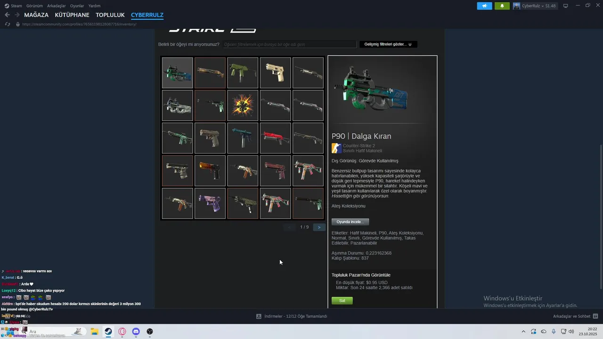The height and width of the screenshot is (339, 603).
Task: Click the CyberRulz profile avatar
Action: [x=517, y=6]
